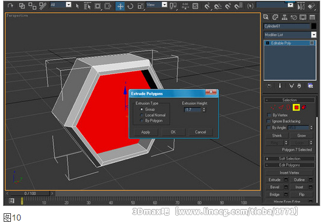The image size is (322, 223).
Task: Click the Shrink selection button
Action: (x=277, y=136)
